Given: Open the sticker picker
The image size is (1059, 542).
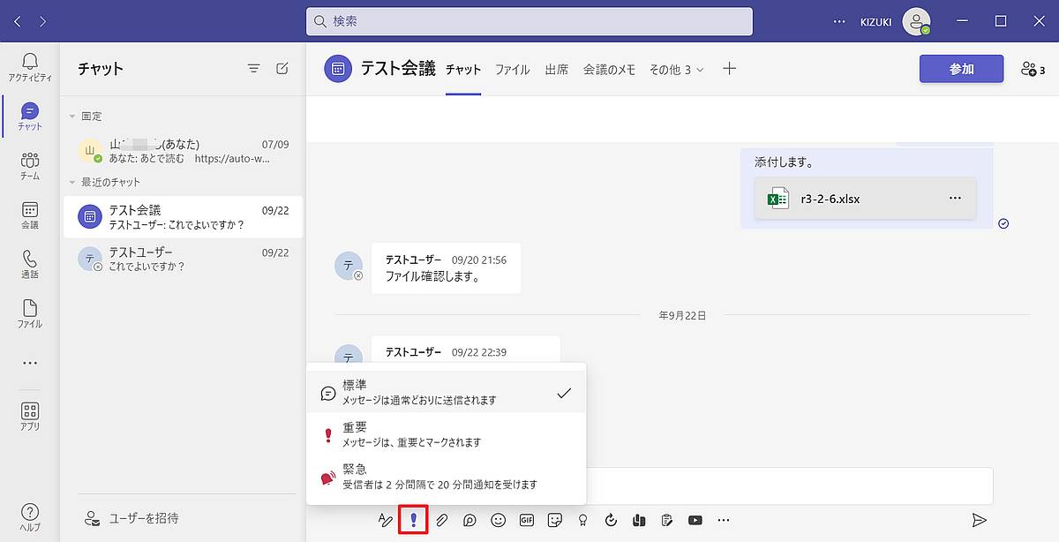Looking at the screenshot, I should 555,520.
